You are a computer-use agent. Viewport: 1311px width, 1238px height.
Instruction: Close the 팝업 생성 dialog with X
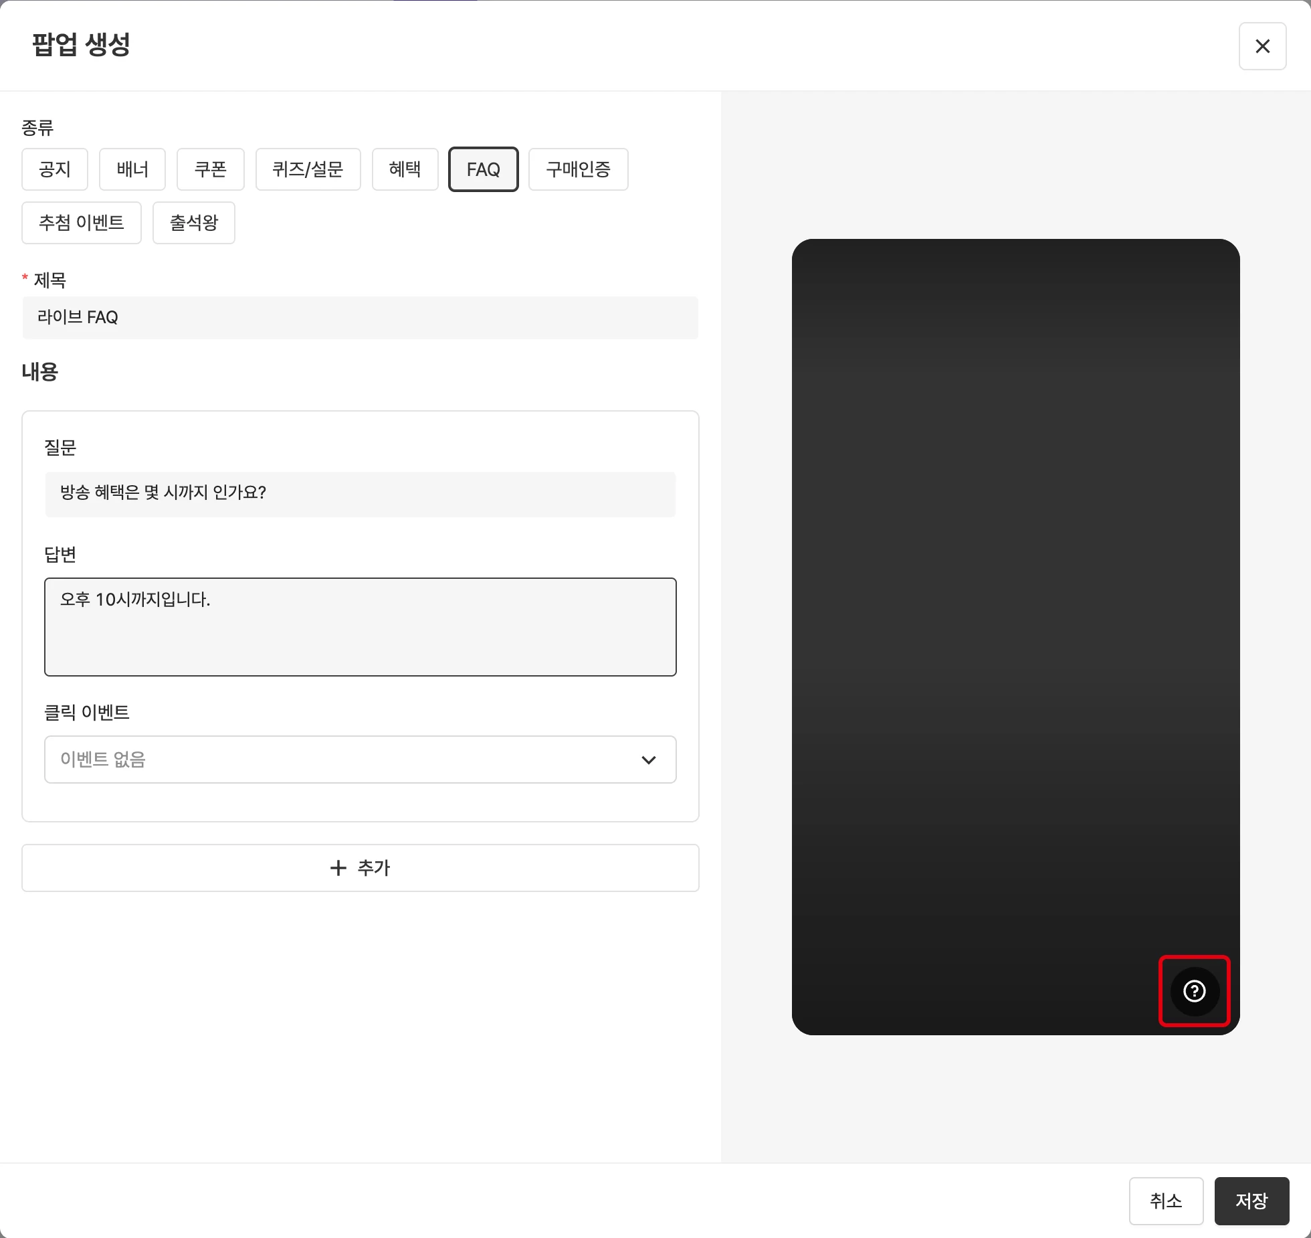pos(1262,46)
